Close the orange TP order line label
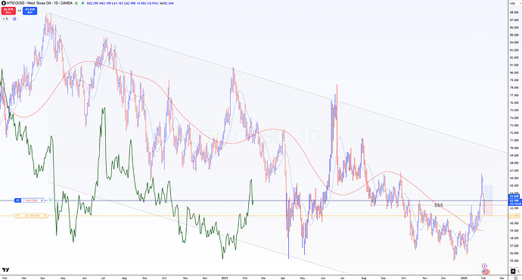Viewport: 522px width, 280px height. 45,216
